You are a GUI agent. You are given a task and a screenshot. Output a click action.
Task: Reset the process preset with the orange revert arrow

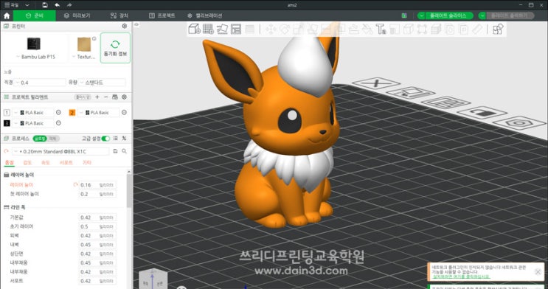tap(6, 151)
